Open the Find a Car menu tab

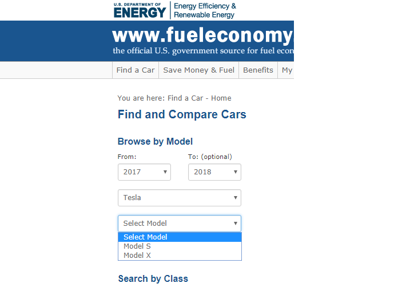pyautogui.click(x=136, y=70)
